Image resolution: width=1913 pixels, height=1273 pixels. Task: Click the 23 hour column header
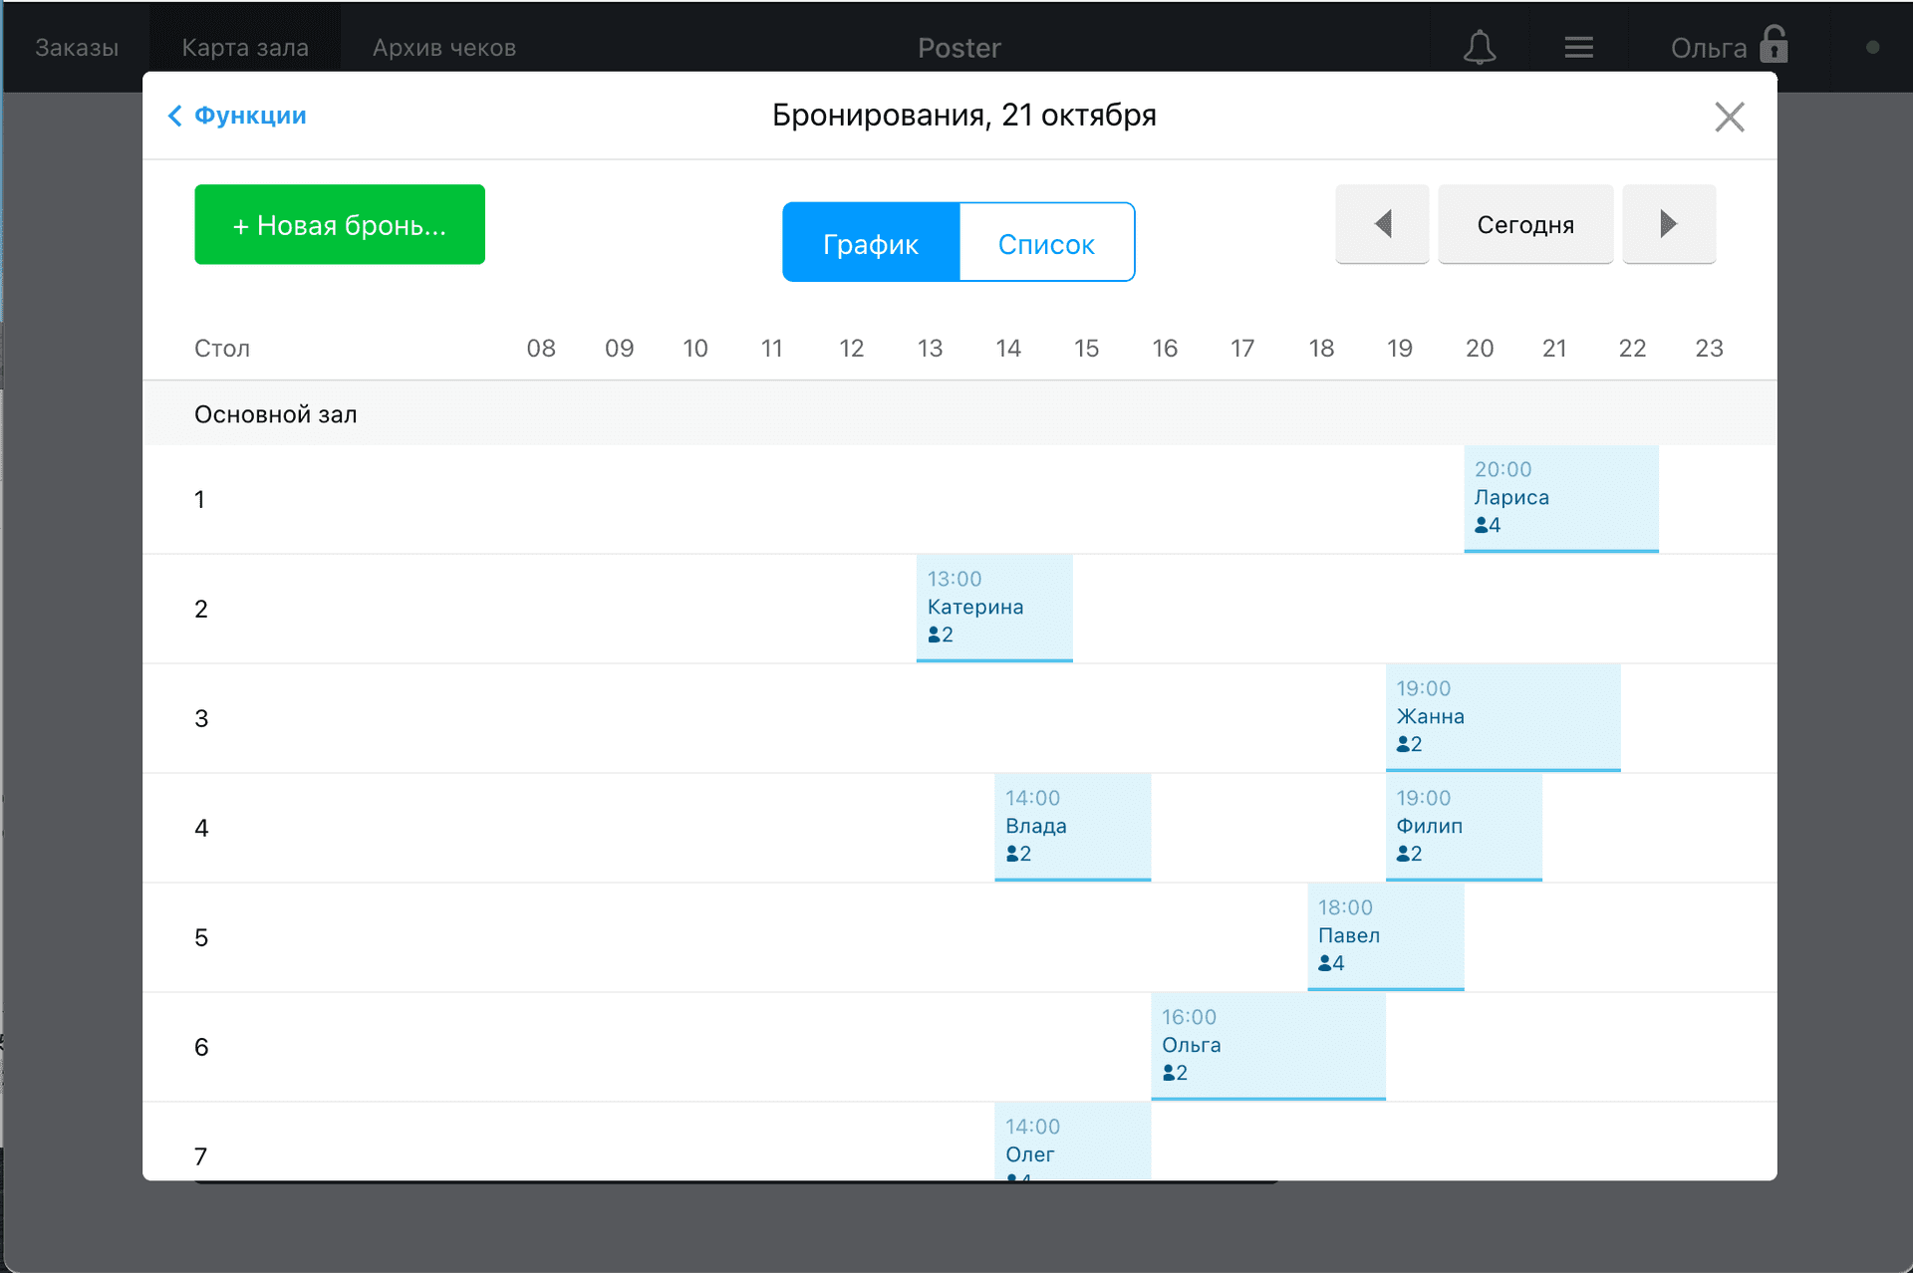point(1709,348)
